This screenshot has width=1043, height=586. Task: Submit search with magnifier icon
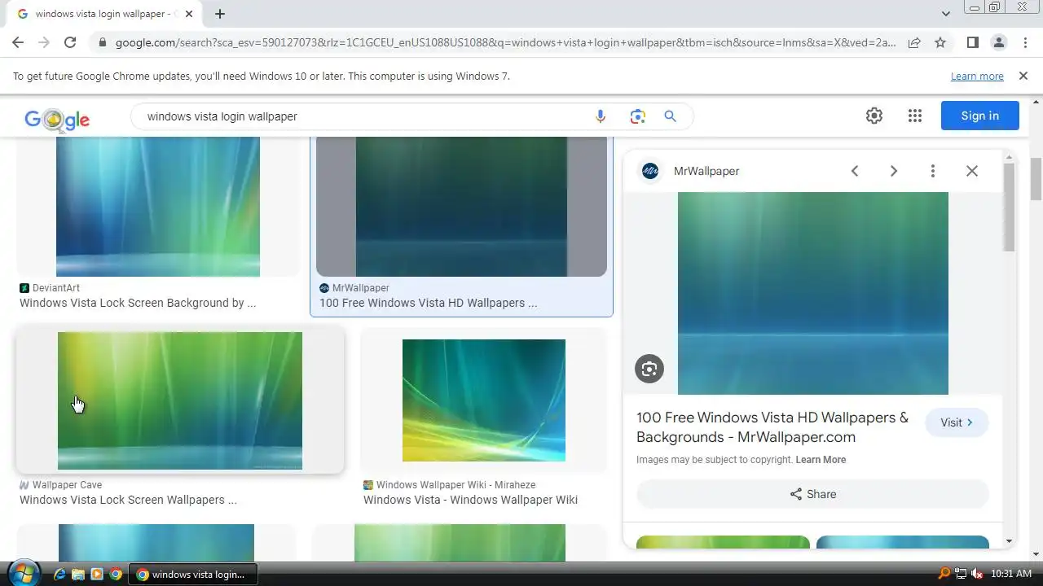(671, 116)
